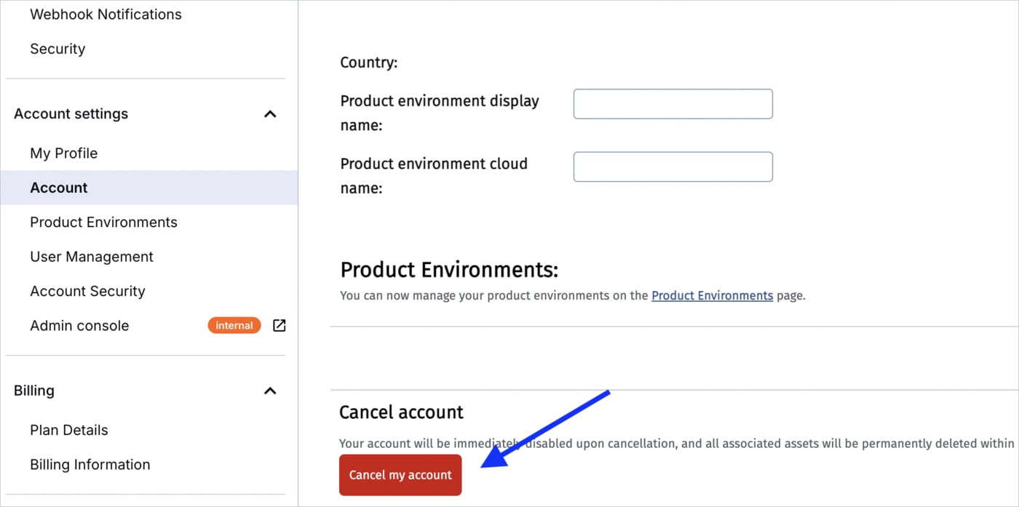Collapse the Billing section chevron
Viewport: 1019px width, 507px height.
pos(270,391)
